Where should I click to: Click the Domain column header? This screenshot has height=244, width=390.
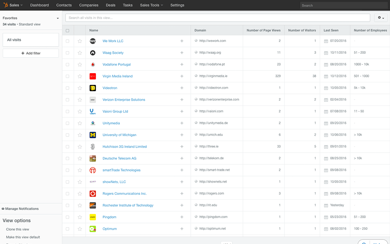click(x=200, y=30)
